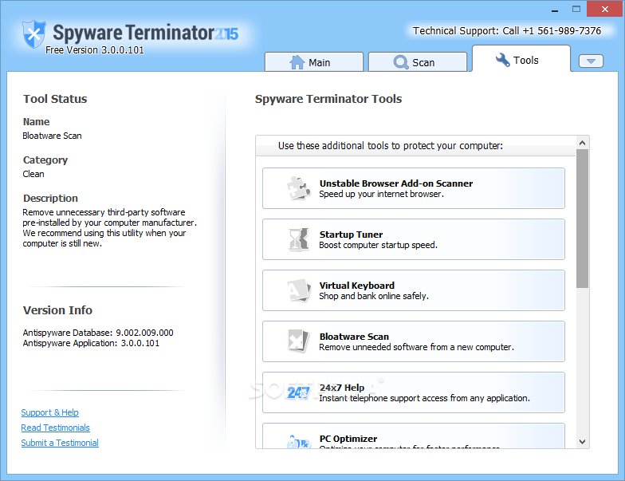
Task: Click 'Antispyware Database: 9.002.009.000' text
Action: 98,333
